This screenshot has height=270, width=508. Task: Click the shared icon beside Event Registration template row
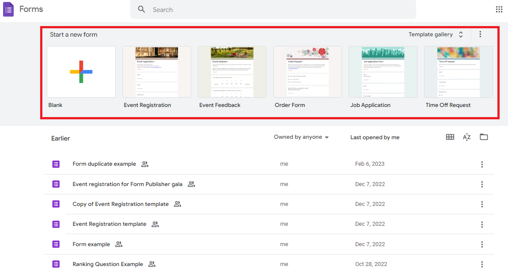[155, 224]
